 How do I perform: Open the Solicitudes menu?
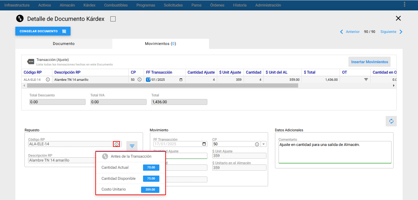coord(173,5)
